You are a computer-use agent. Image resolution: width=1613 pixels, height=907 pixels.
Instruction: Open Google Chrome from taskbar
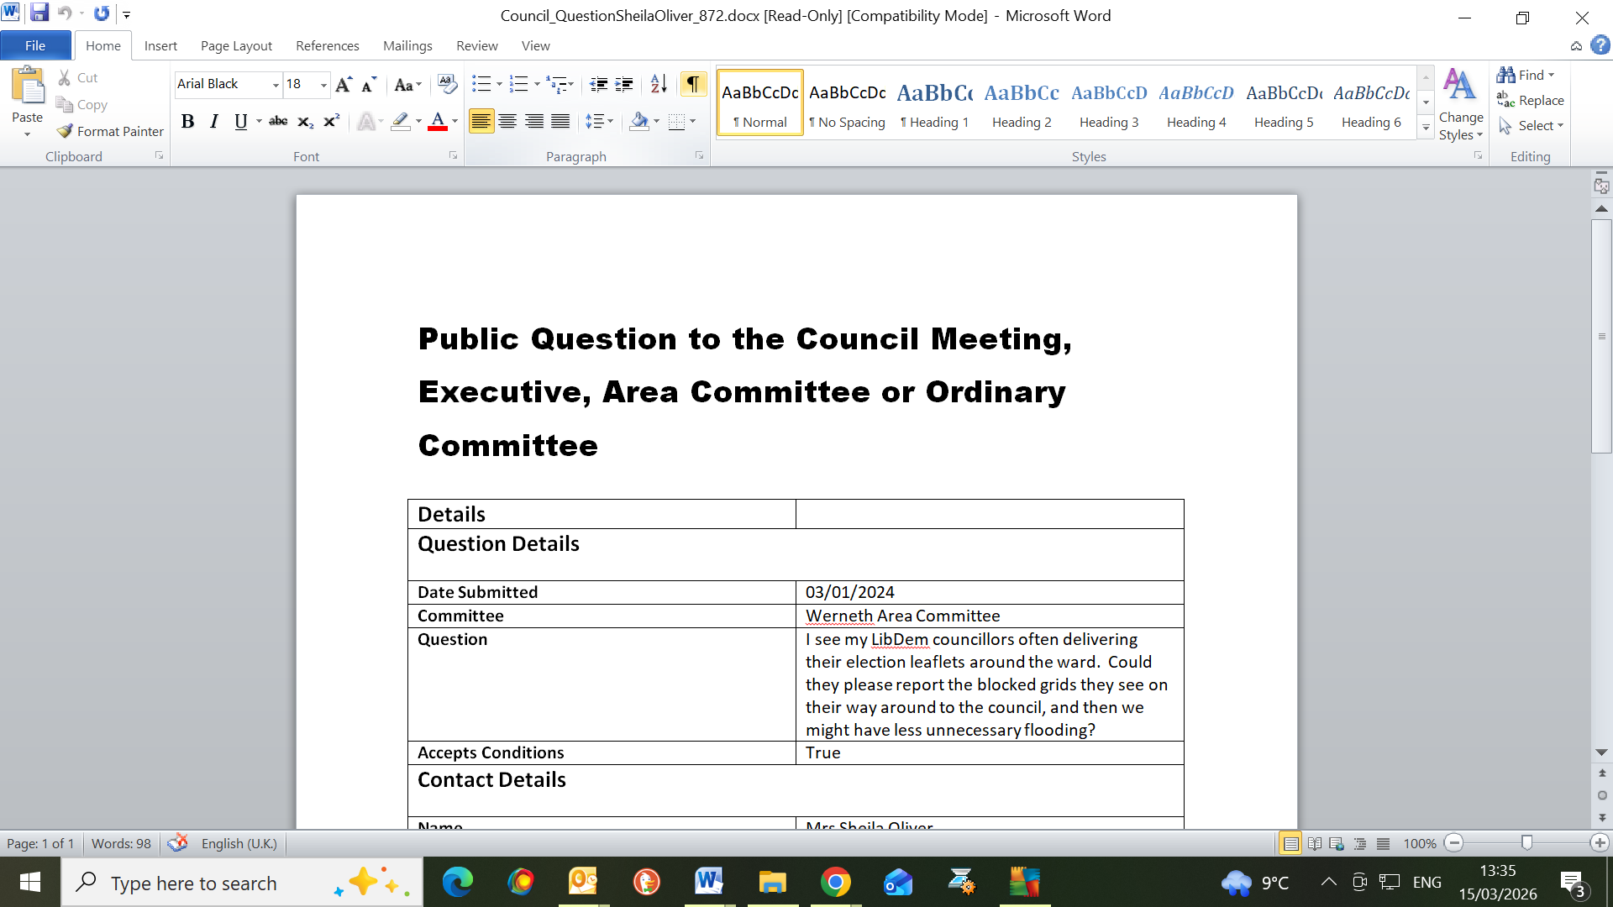tap(835, 883)
